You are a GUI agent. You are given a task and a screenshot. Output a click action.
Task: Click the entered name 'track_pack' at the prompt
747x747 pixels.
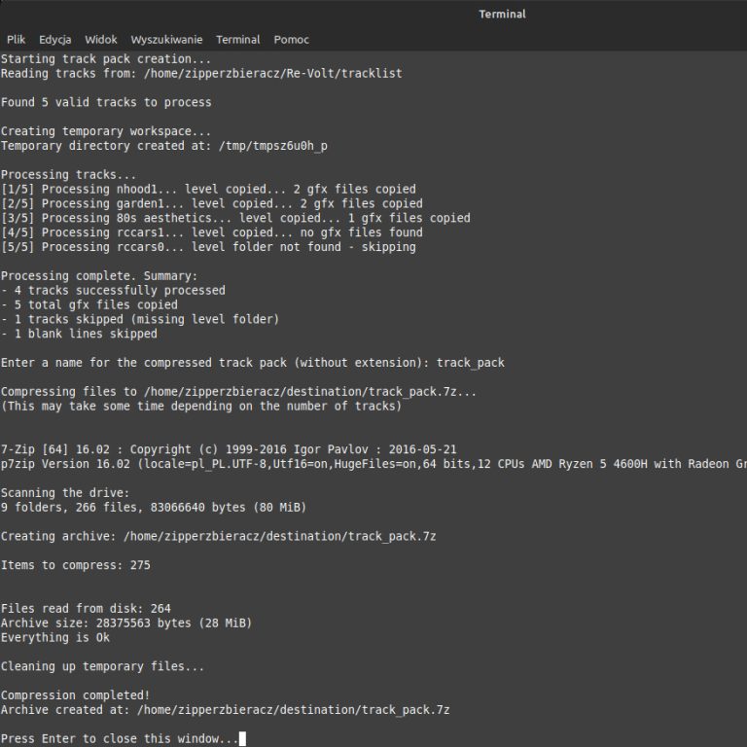click(470, 363)
